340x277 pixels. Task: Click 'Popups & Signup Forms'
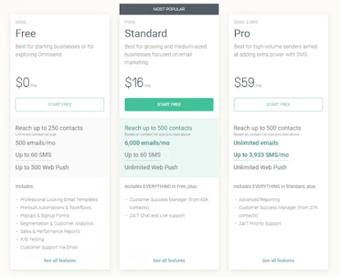coord(45,215)
